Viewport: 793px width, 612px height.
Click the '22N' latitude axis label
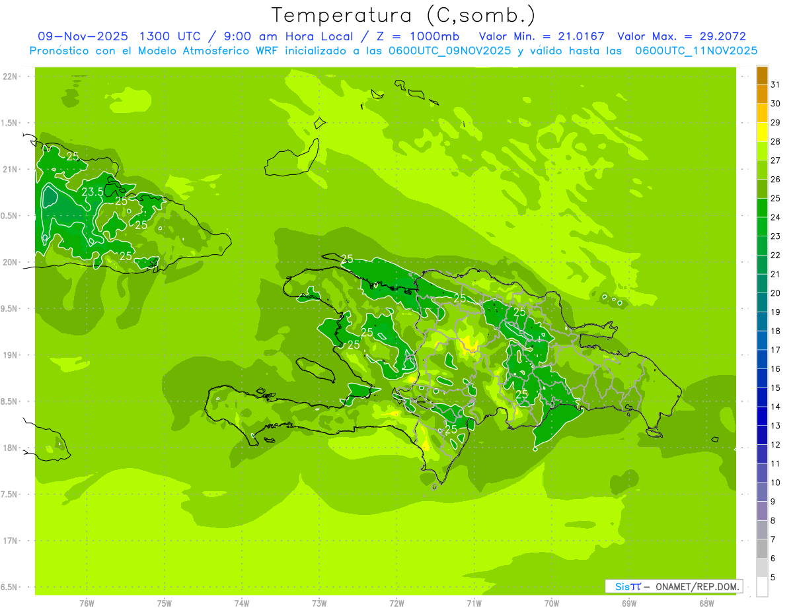11,77
